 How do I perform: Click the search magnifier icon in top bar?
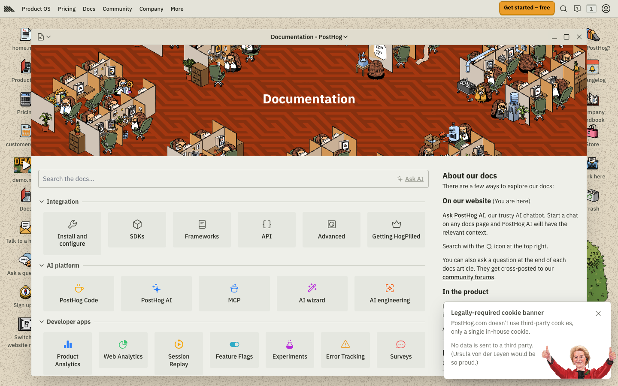[563, 9]
